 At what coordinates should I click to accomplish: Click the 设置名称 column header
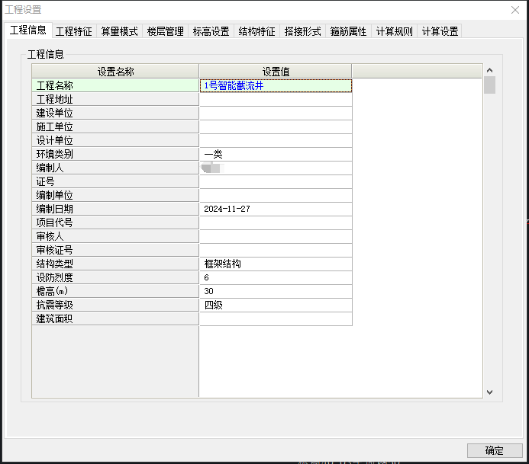[x=115, y=72]
